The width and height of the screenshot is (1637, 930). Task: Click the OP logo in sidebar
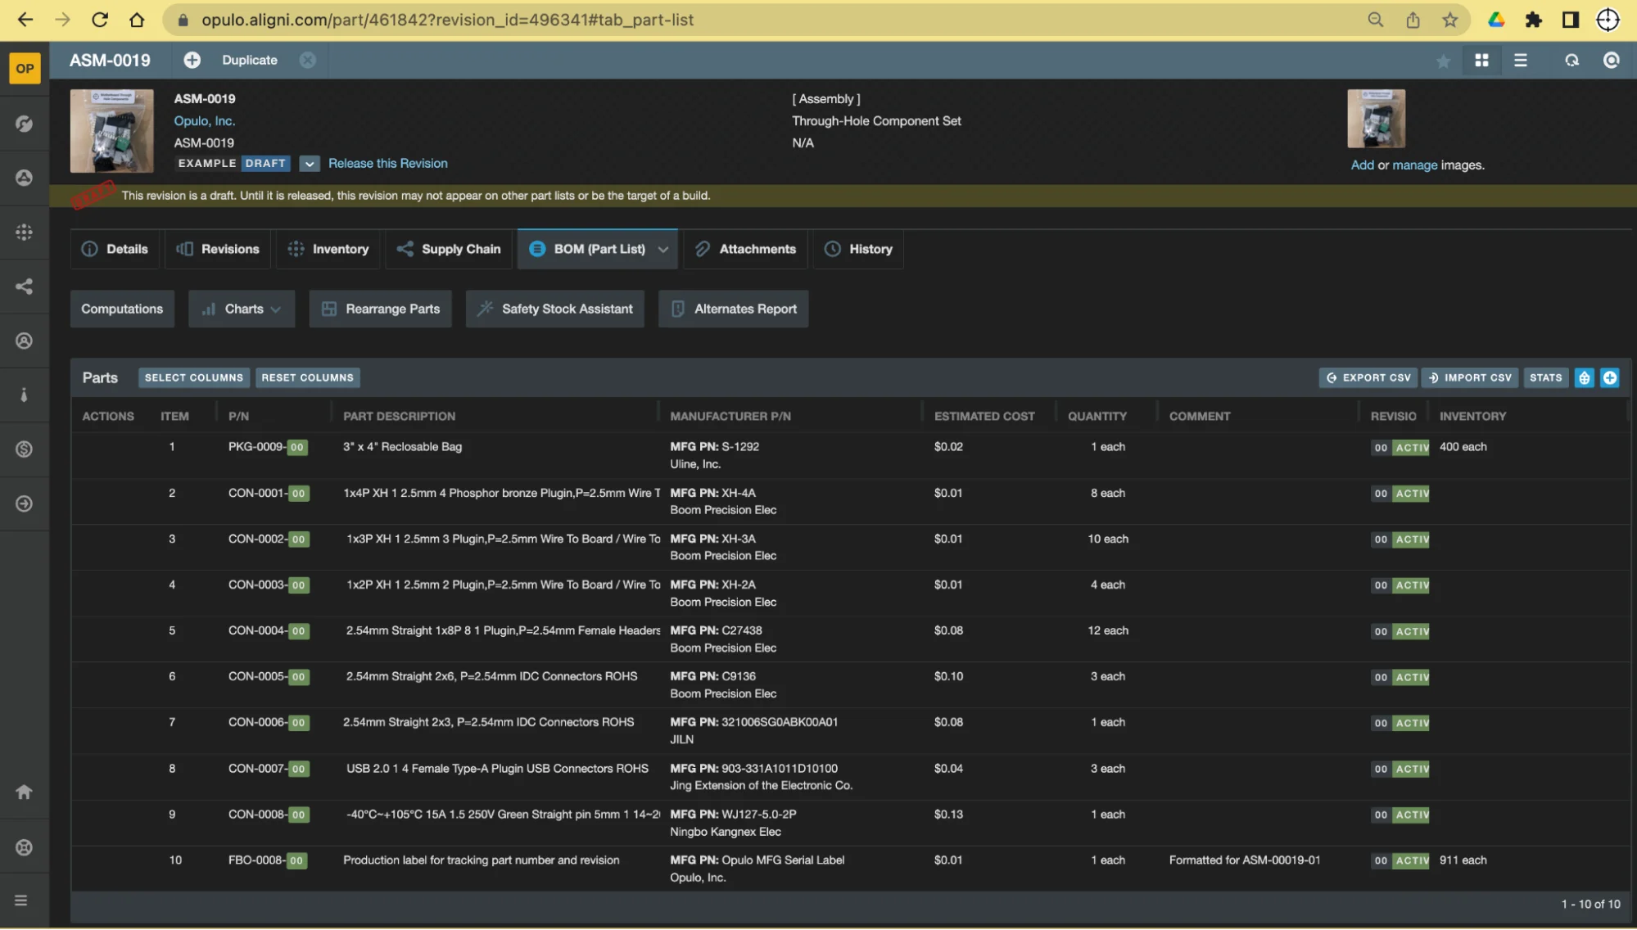click(x=25, y=69)
